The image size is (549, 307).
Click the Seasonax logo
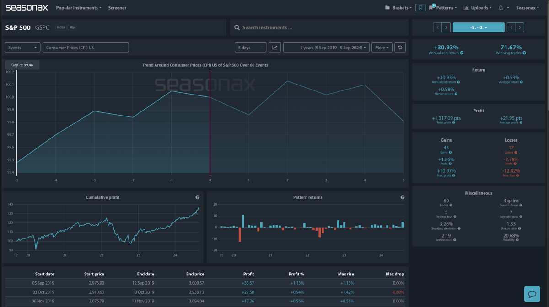pyautogui.click(x=27, y=8)
